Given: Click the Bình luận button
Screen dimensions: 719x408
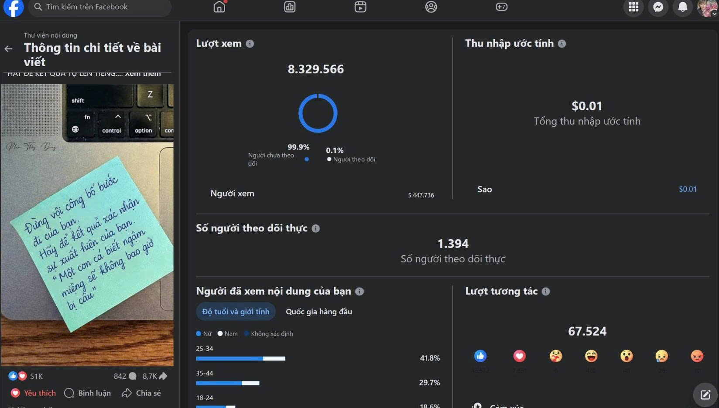Looking at the screenshot, I should tap(88, 393).
